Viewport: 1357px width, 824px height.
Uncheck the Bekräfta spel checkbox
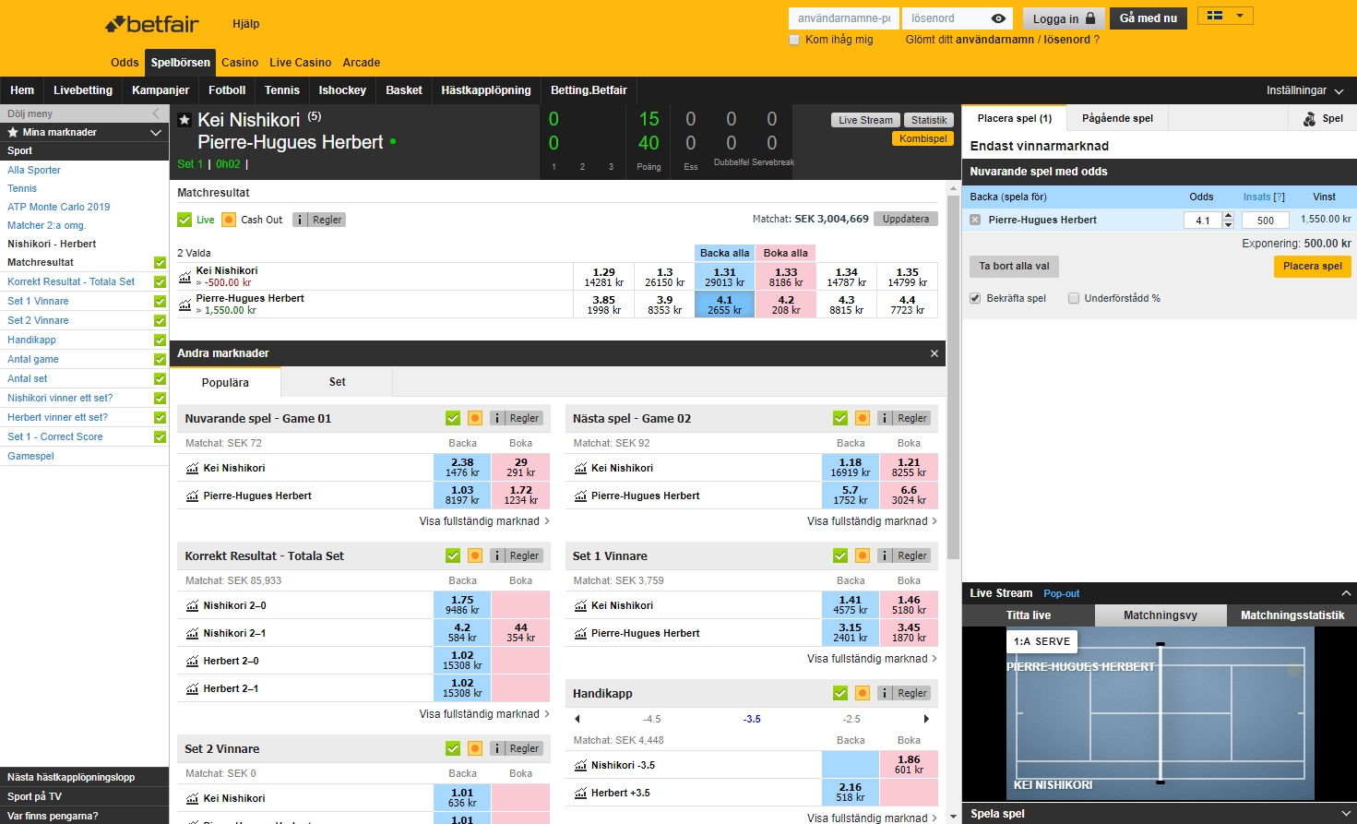pyautogui.click(x=975, y=297)
